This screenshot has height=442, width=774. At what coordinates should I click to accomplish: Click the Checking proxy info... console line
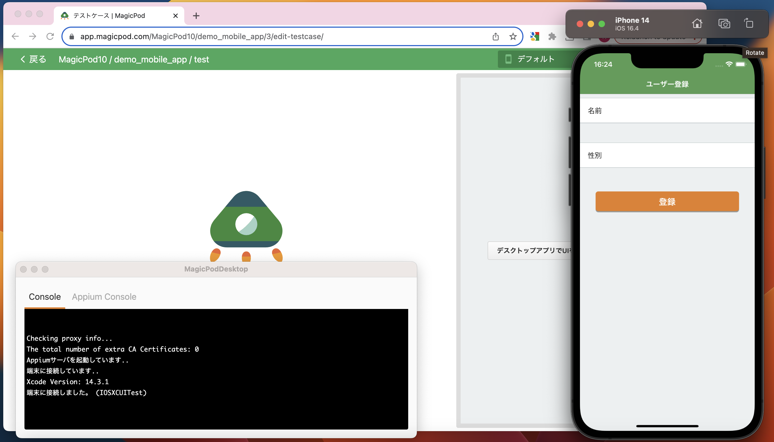coord(69,338)
